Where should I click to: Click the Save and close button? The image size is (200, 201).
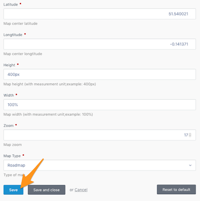click(46, 190)
